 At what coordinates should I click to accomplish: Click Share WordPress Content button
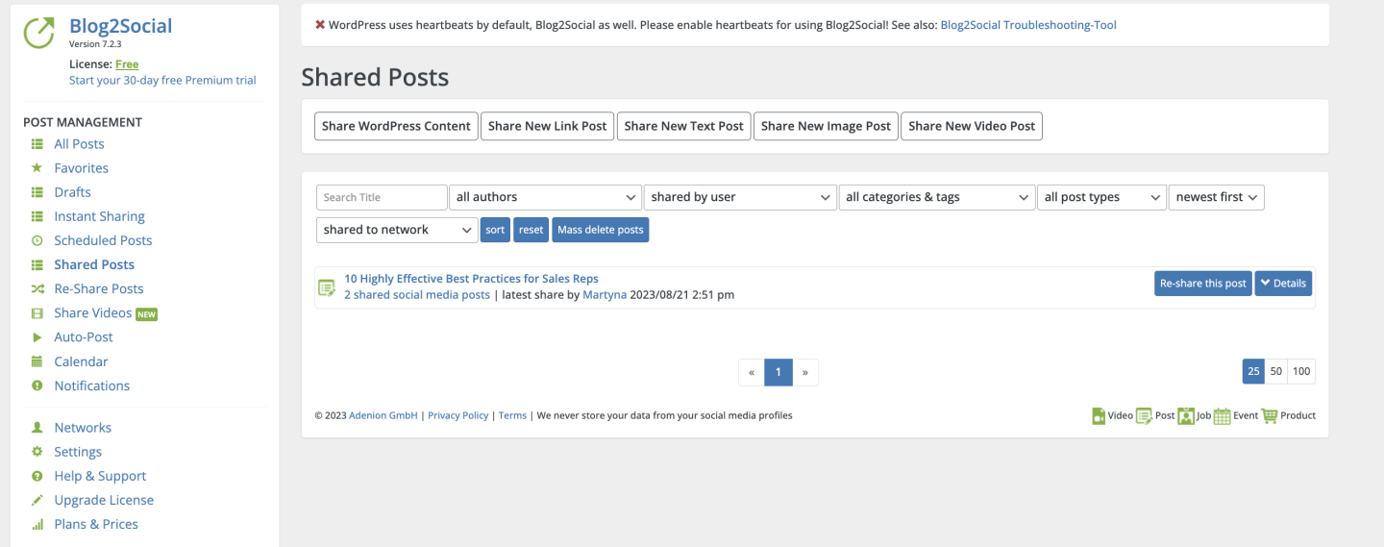396,126
